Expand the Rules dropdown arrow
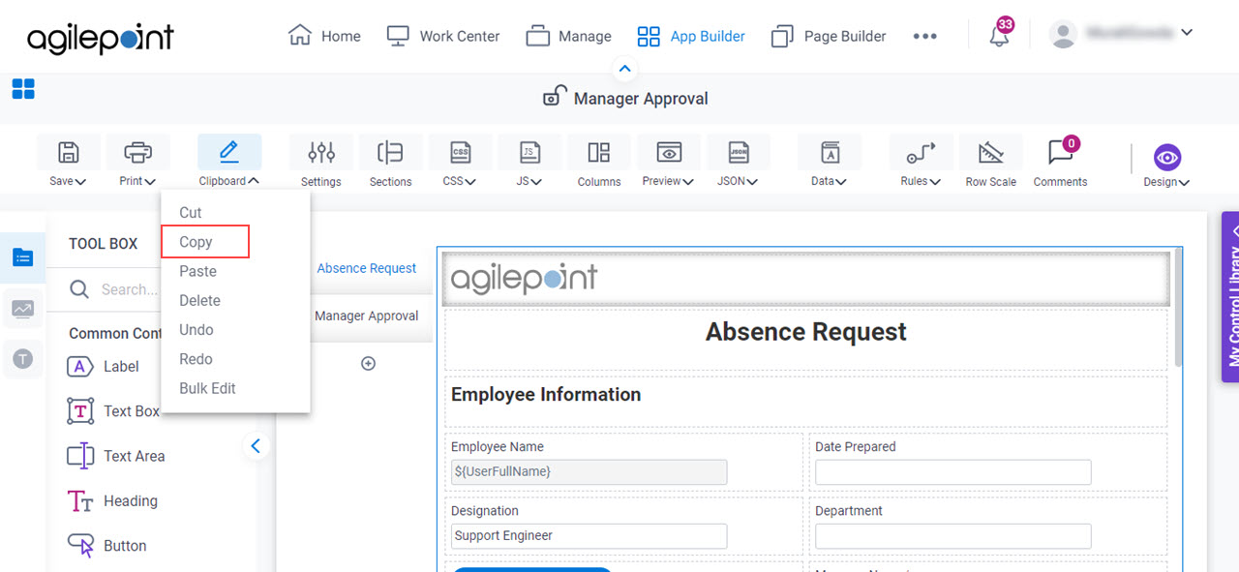The image size is (1239, 572). 934,181
